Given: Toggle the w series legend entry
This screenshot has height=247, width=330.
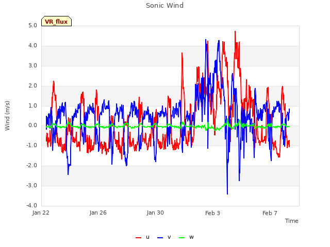Looking at the screenshot, I should 186,237.
